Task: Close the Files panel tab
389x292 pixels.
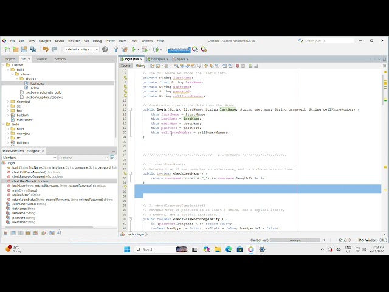Action: point(29,59)
